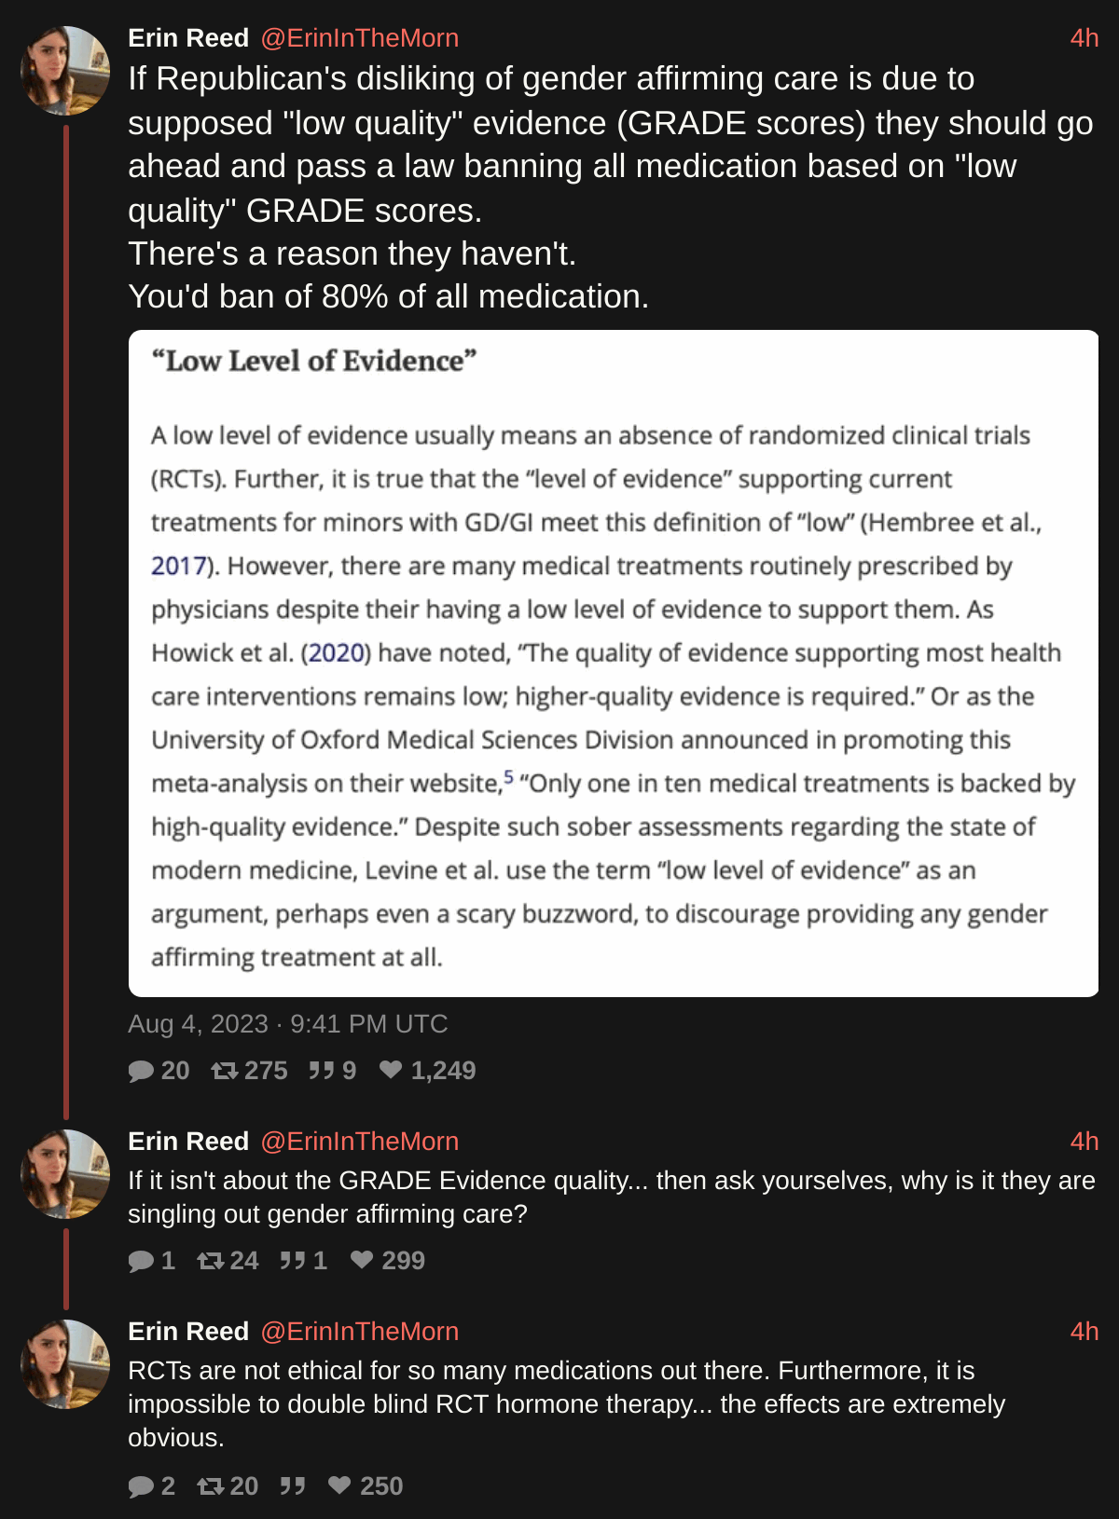Screen dimensions: 1119x1519
Task: Open the 2020 Howick citation link
Action: (336, 653)
